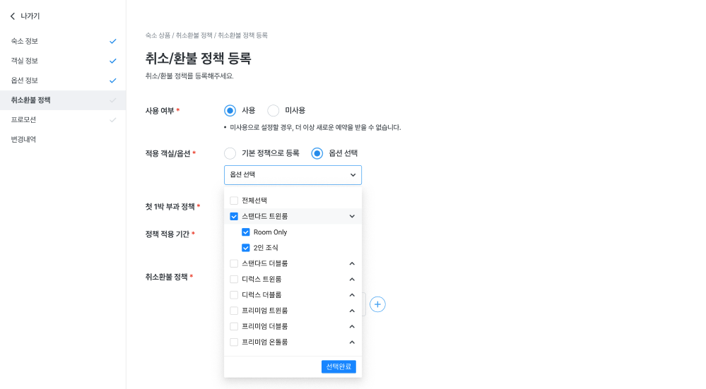Image resolution: width=706 pixels, height=389 pixels.
Task: Click the checkmark icon beside 객실 정보
Action: [112, 61]
